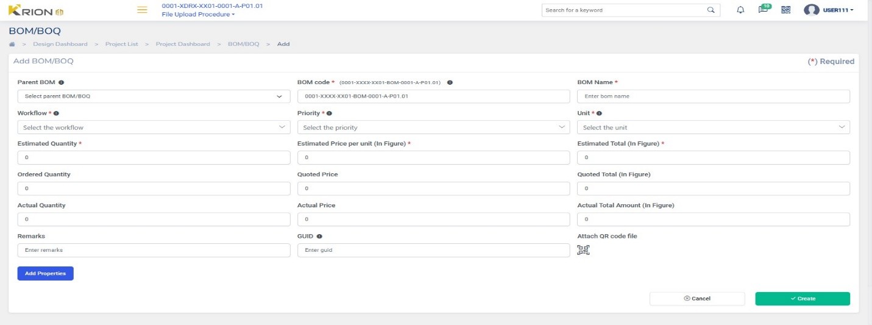Open the chat messages icon
The image size is (872, 325).
[x=762, y=10]
